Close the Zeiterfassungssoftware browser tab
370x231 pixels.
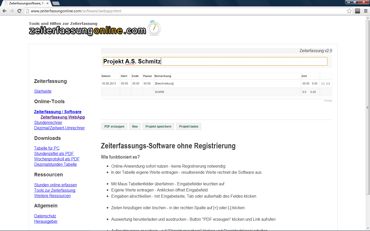[x=48, y=3]
